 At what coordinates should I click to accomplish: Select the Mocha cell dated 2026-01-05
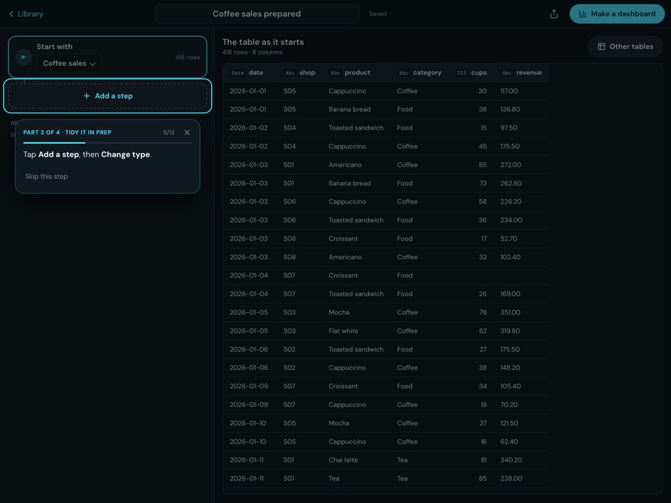tap(339, 312)
